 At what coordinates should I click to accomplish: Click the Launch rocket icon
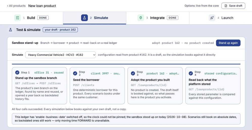coord(212,18)
